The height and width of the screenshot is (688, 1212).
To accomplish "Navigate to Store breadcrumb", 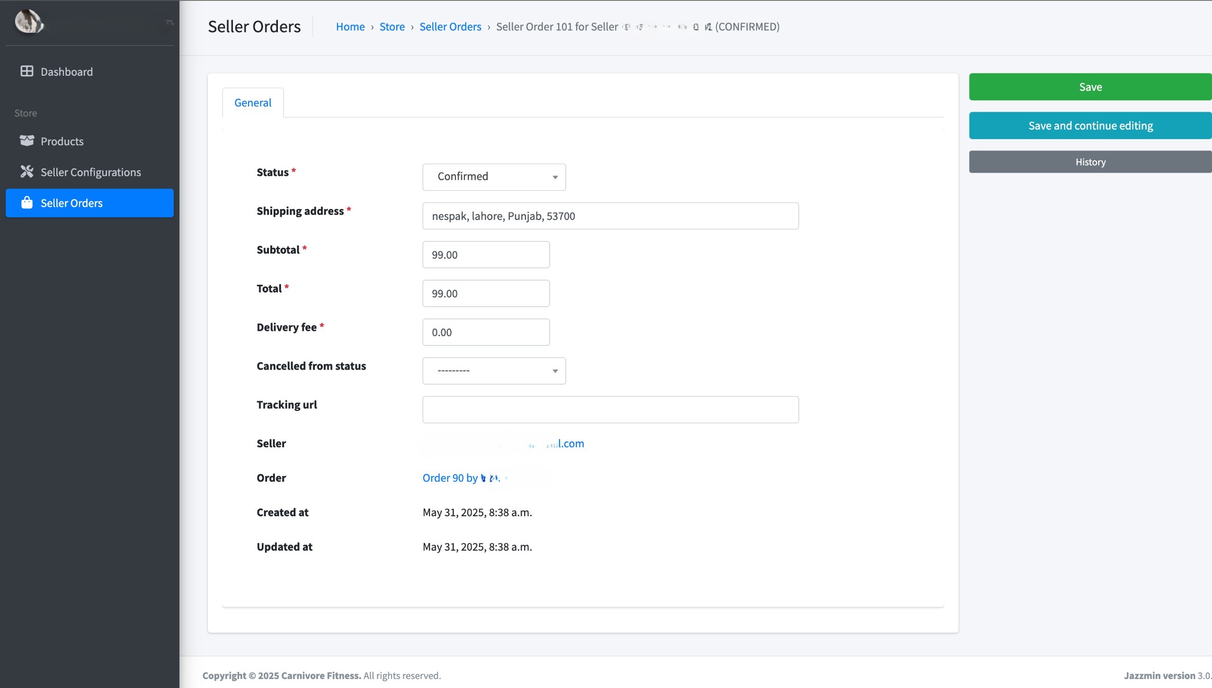I will click(392, 26).
